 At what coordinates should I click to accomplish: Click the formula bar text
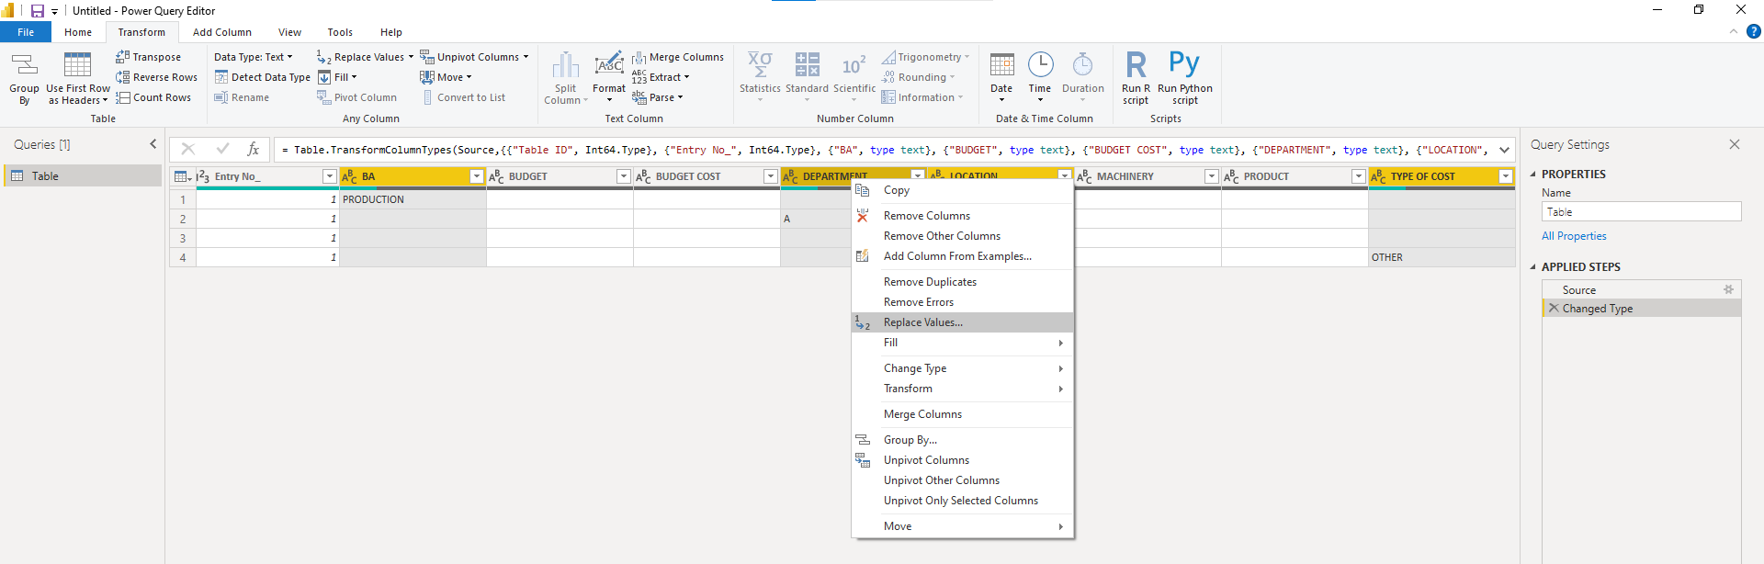click(885, 150)
